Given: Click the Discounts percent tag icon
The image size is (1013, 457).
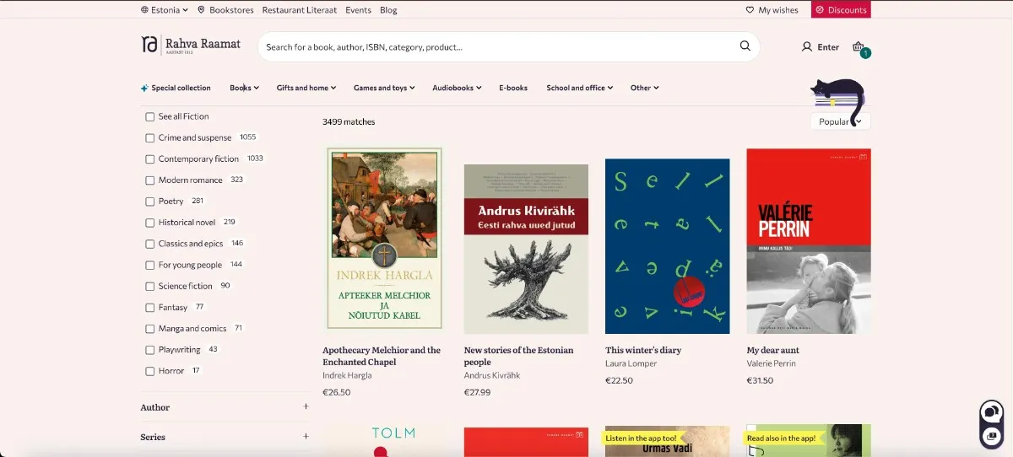Looking at the screenshot, I should coord(820,10).
